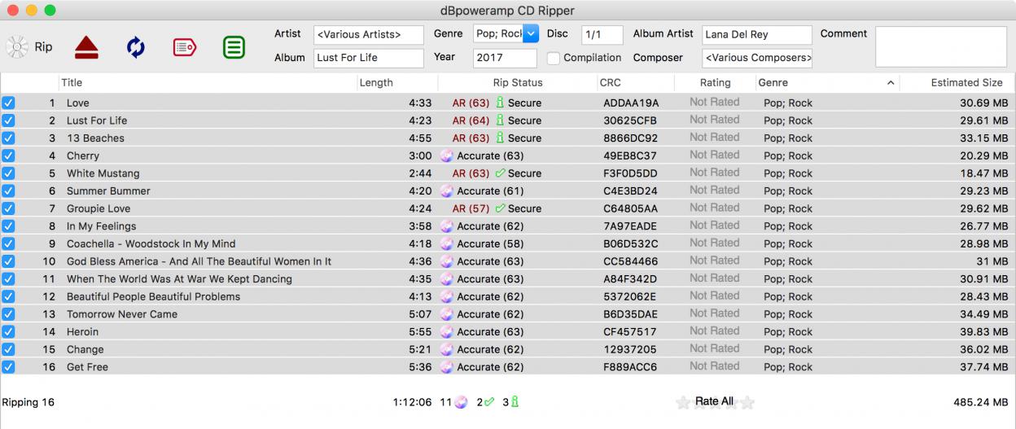Click the AccurateRip disc icon for Cherry

tap(446, 155)
